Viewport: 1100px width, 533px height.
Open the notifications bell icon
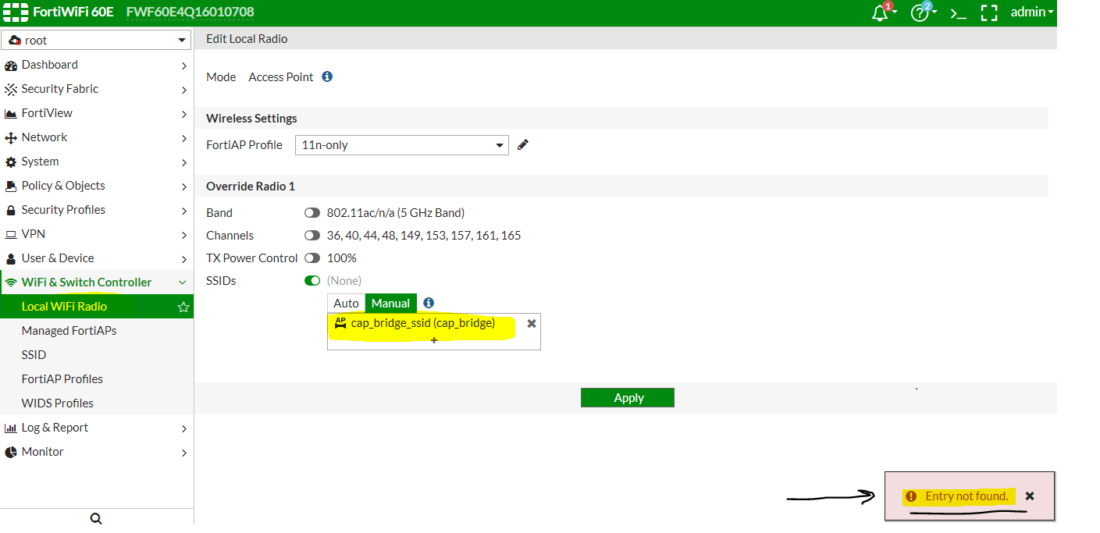tap(882, 12)
